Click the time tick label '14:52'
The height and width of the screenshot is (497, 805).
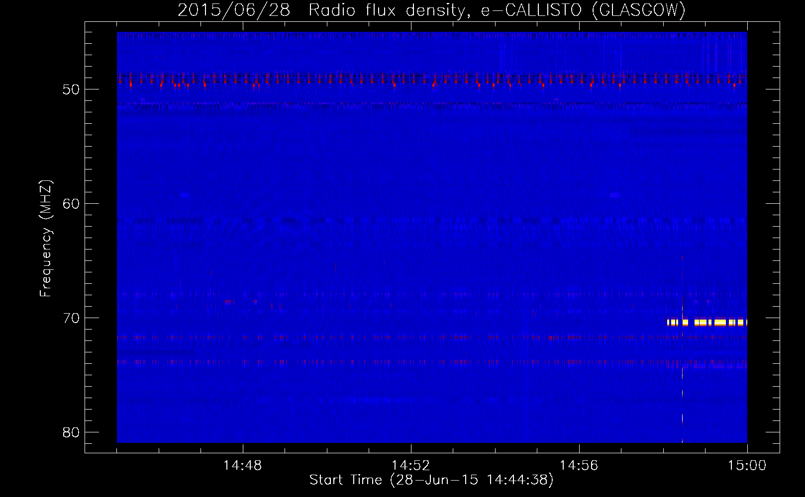point(411,466)
